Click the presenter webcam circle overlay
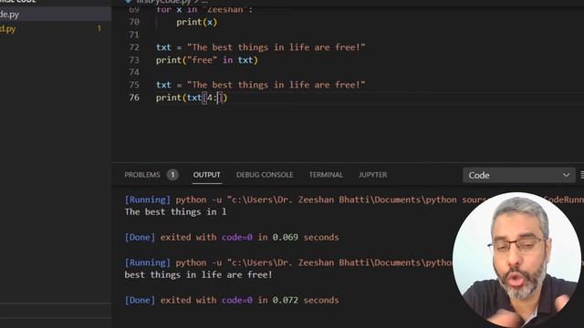 [x=516, y=259]
